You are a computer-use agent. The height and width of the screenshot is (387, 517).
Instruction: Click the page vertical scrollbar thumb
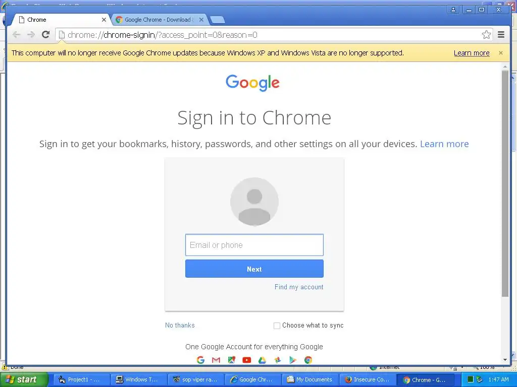click(x=505, y=183)
